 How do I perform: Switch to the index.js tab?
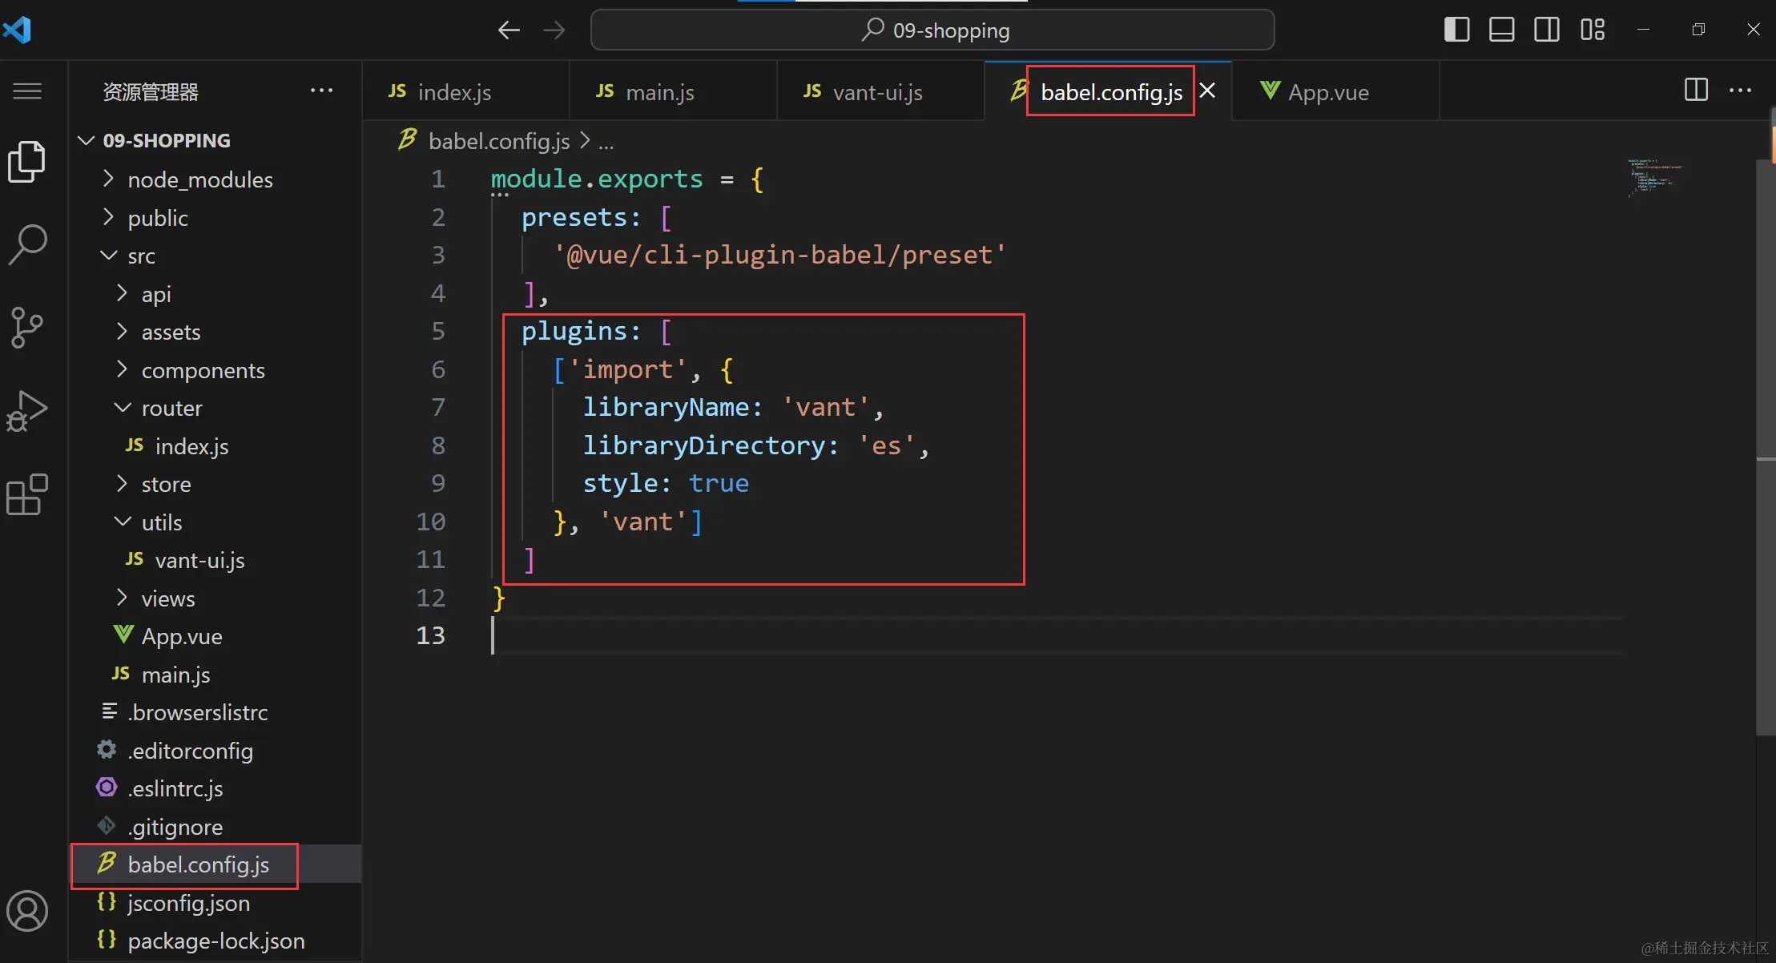coord(465,91)
